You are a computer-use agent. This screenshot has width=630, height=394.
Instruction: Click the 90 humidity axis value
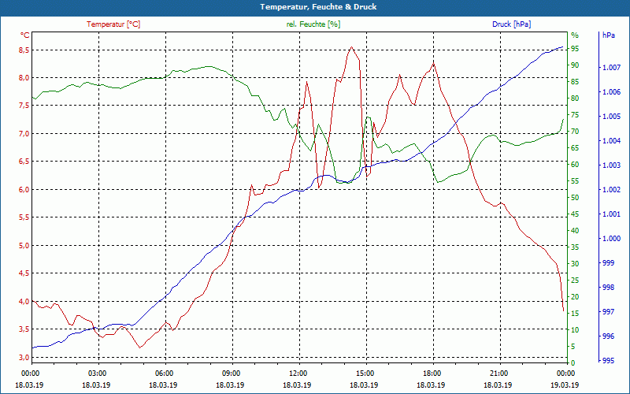575,65
